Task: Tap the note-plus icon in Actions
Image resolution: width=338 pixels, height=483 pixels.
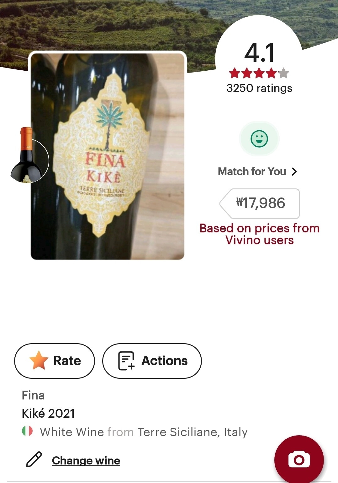Action: [x=126, y=361]
